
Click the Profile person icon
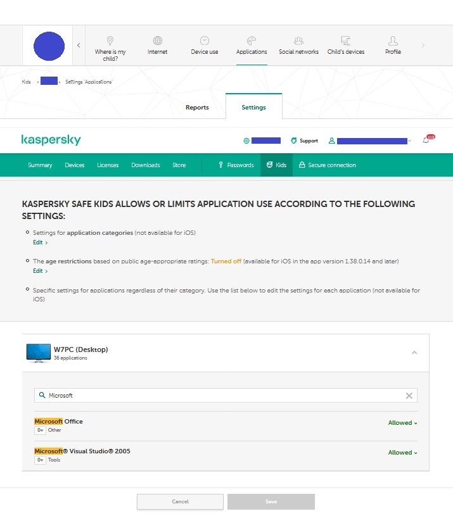pyautogui.click(x=393, y=41)
